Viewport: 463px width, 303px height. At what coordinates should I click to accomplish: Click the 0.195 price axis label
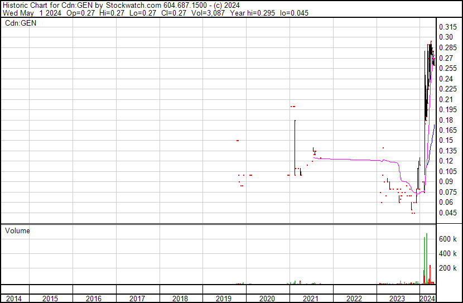pyautogui.click(x=447, y=109)
